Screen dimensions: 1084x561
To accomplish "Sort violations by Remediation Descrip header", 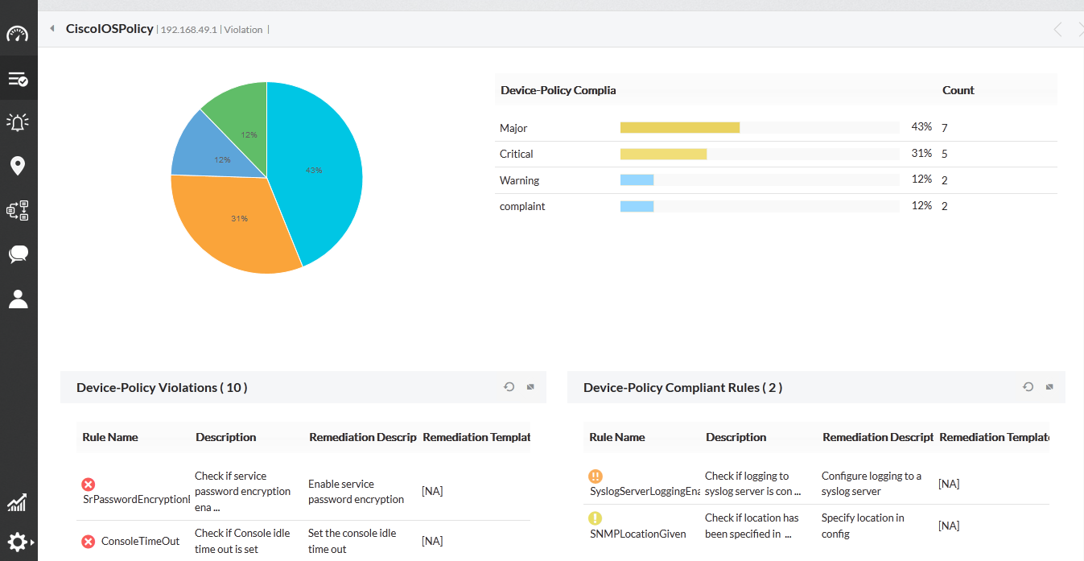I will 363,437.
